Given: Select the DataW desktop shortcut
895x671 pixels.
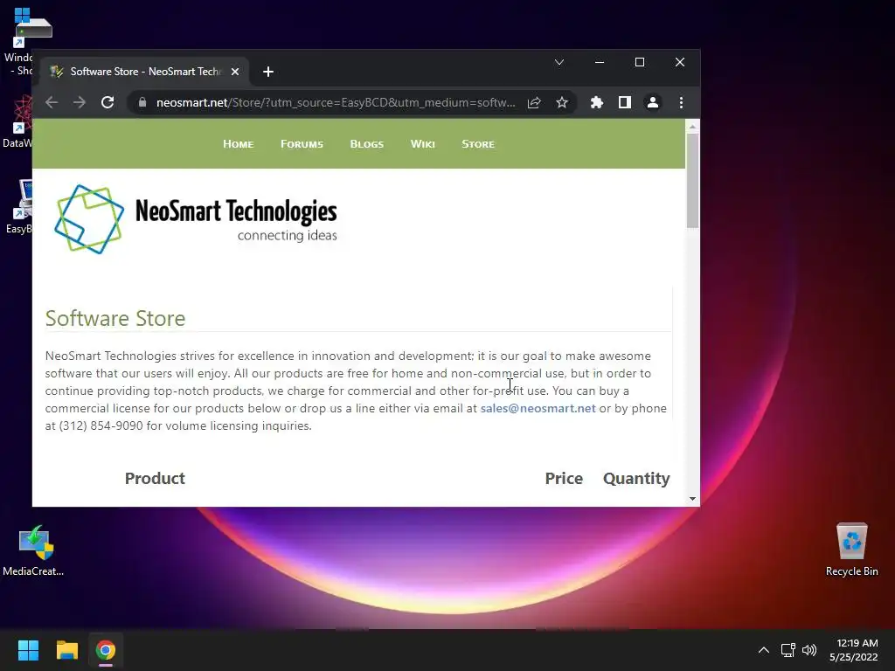Looking at the screenshot, I should point(18,121).
